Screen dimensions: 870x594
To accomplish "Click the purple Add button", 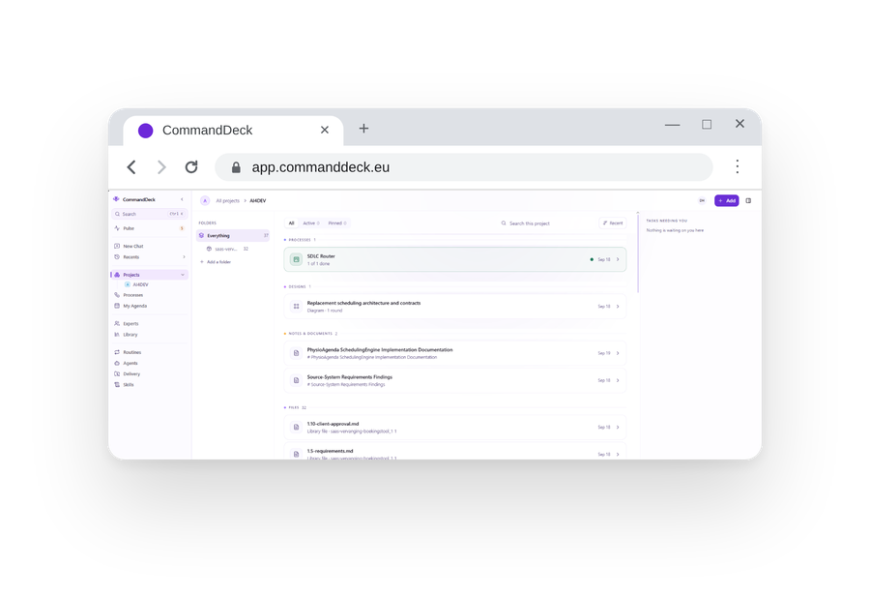I will pyautogui.click(x=726, y=200).
